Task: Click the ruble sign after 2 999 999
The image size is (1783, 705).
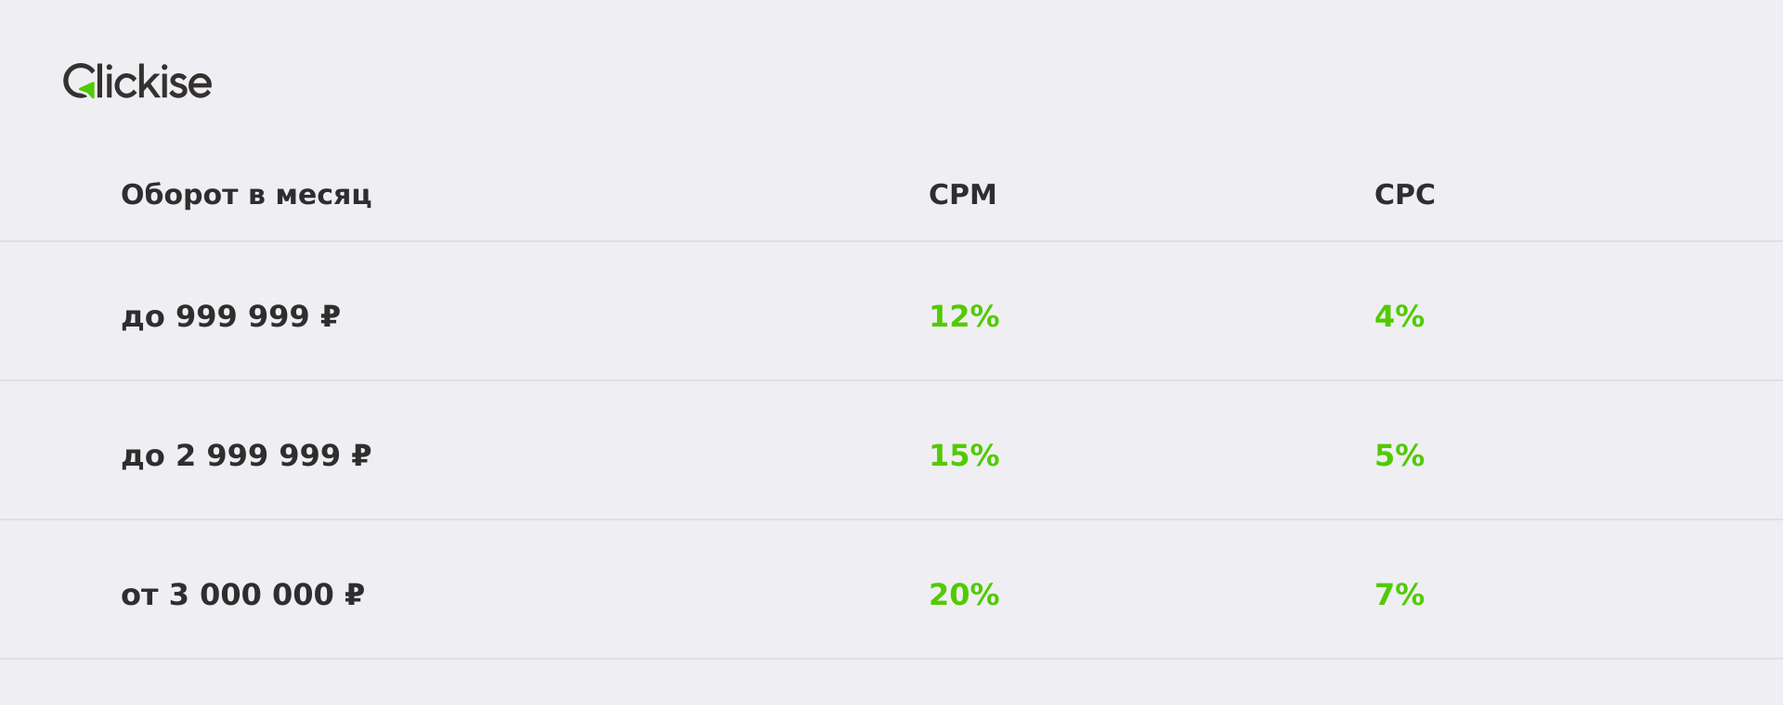Action: pyautogui.click(x=360, y=455)
